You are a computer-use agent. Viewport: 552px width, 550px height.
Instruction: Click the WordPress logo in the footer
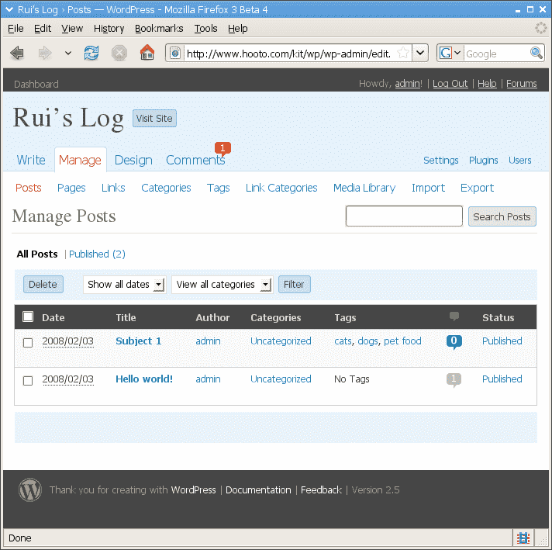[30, 489]
